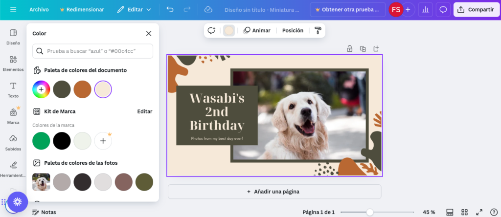This screenshot has width=501, height=217.
Task: Duplicate the page icon above canvas
Action: coord(363,49)
